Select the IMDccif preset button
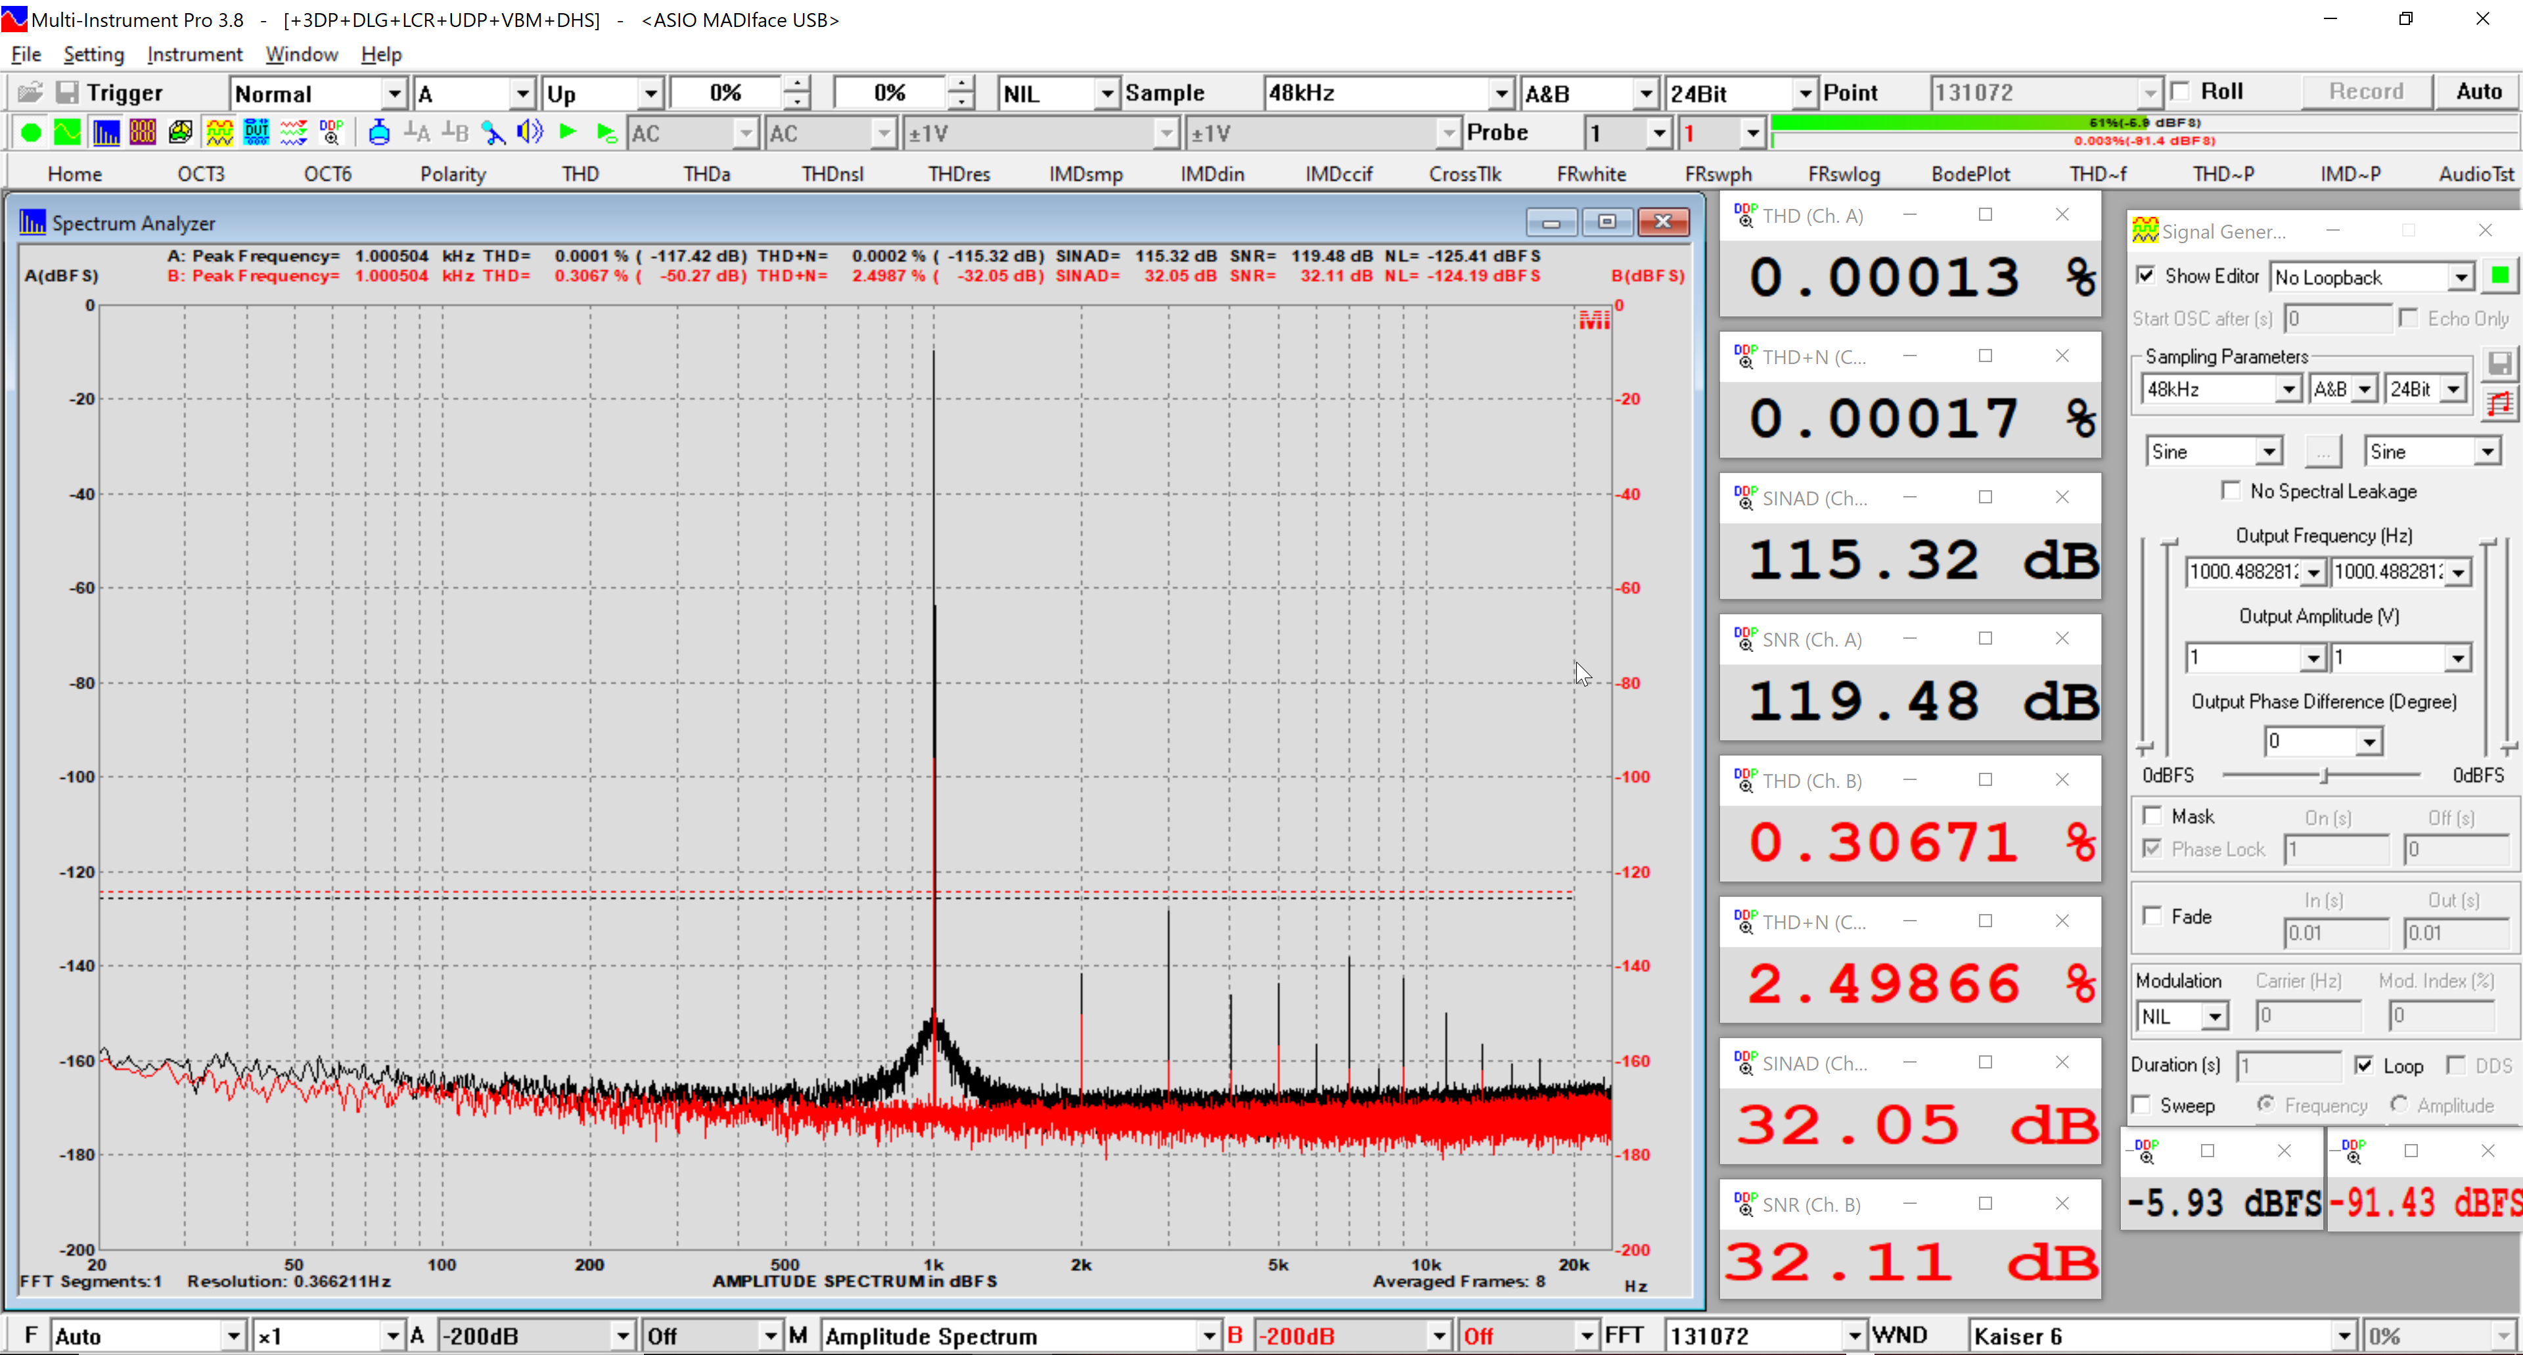 [x=1339, y=173]
